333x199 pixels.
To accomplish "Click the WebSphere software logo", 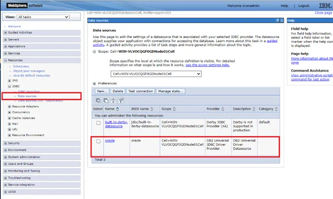I will (x=25, y=6).
